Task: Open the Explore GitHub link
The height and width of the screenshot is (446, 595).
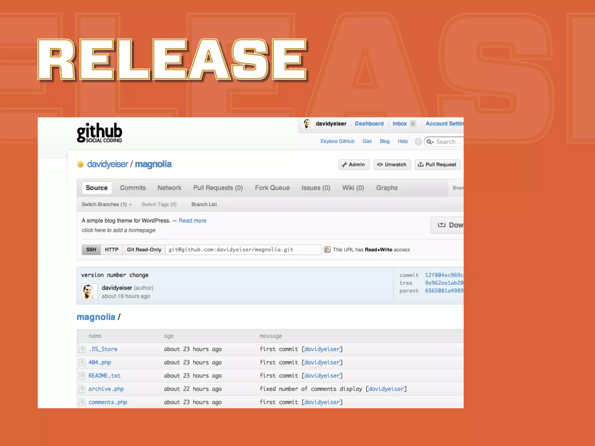Action: point(337,141)
